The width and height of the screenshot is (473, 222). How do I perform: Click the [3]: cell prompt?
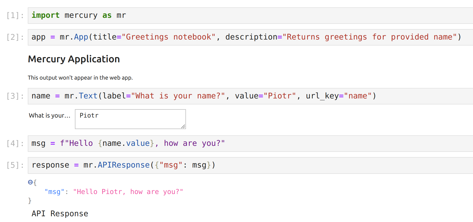(15, 96)
